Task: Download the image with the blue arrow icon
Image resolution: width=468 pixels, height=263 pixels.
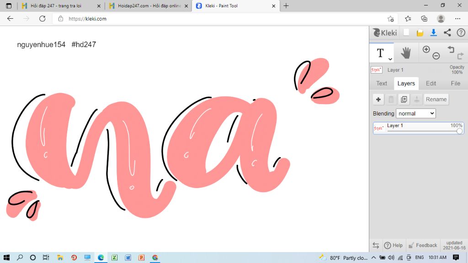Action: coord(434,32)
